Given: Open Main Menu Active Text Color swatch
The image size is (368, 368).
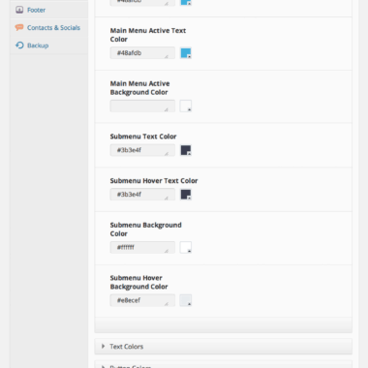Looking at the screenshot, I should (186, 53).
